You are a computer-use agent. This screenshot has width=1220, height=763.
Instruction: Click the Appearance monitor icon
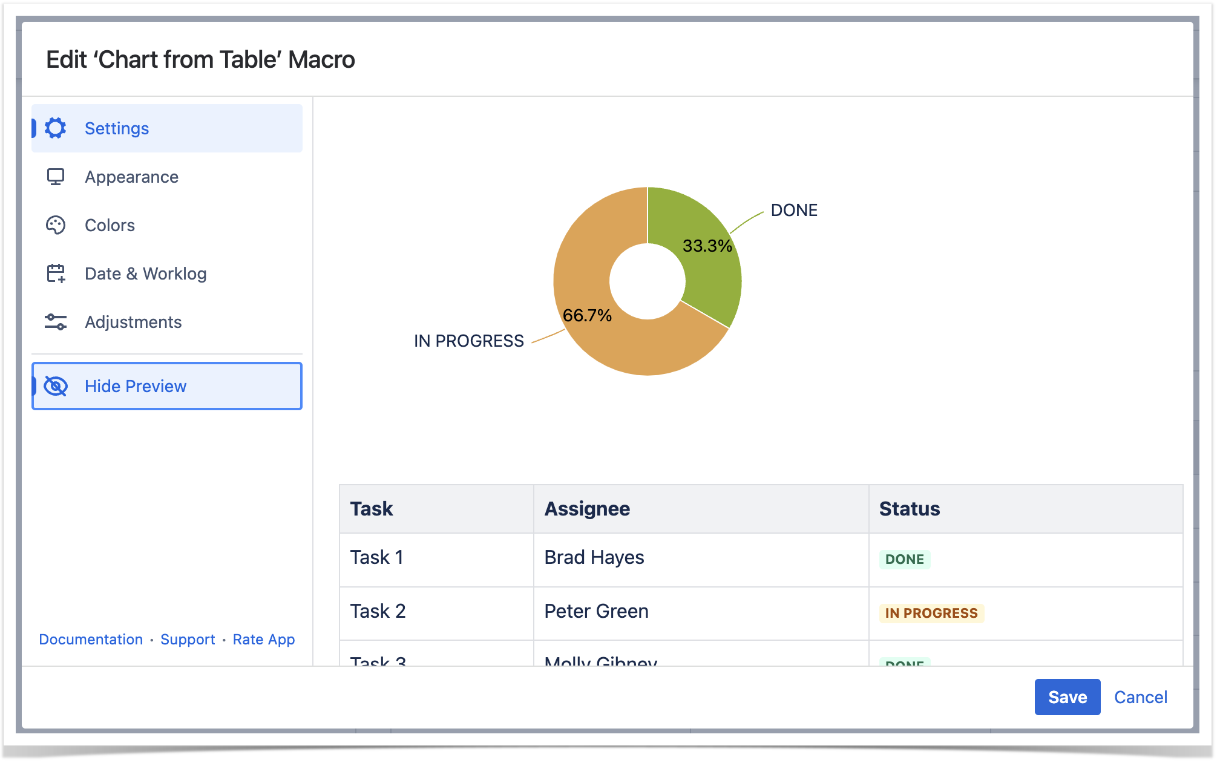coord(56,177)
